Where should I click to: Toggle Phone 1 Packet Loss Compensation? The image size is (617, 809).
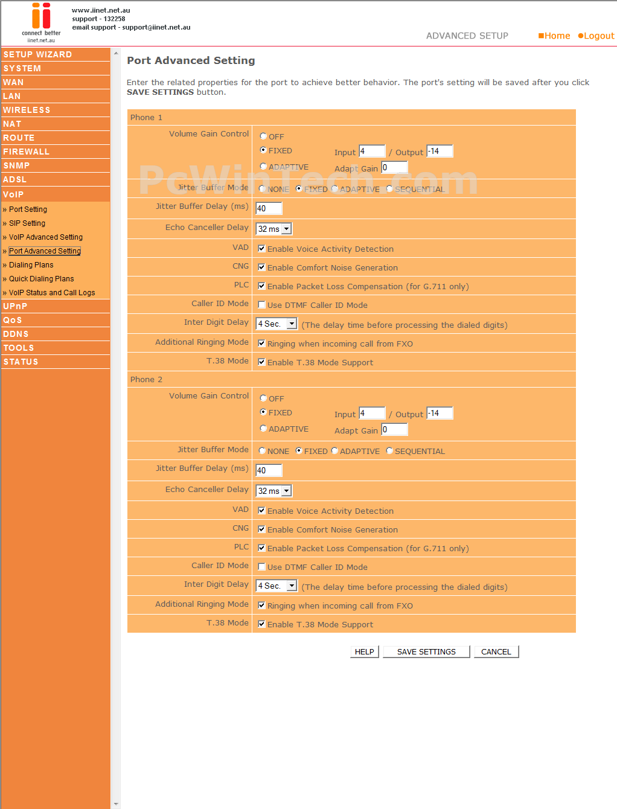[x=262, y=286]
